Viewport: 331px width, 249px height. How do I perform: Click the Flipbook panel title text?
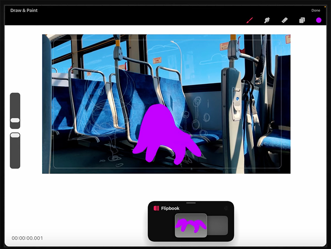pos(170,208)
